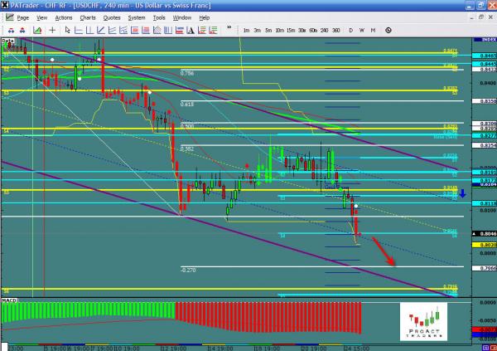
Task: Select the arrow pointer tool
Action: coord(68,30)
